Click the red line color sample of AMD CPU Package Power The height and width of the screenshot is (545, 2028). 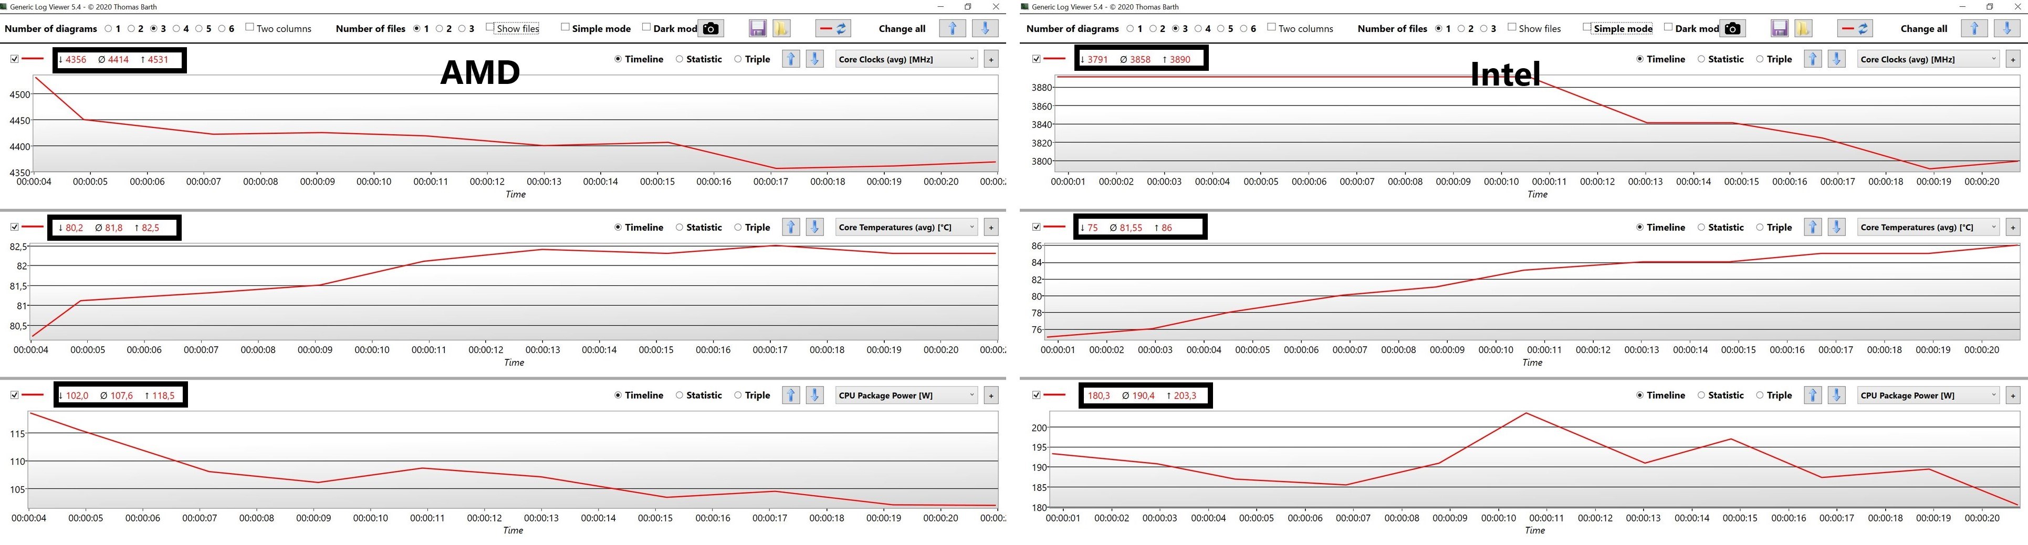pos(33,395)
